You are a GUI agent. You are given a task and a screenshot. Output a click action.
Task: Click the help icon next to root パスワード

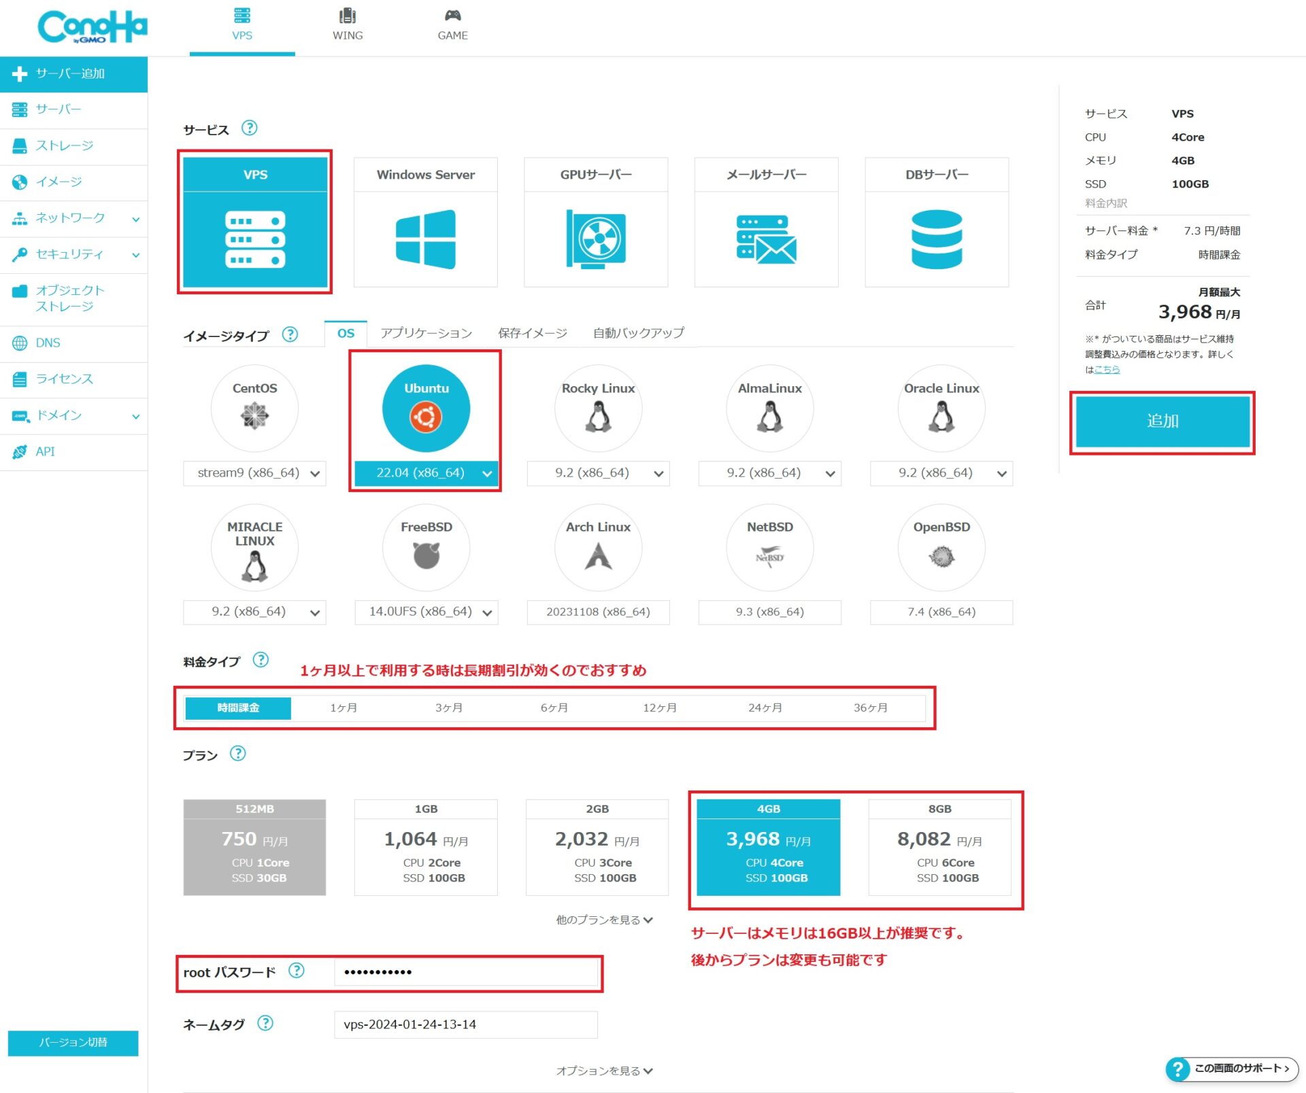point(296,970)
